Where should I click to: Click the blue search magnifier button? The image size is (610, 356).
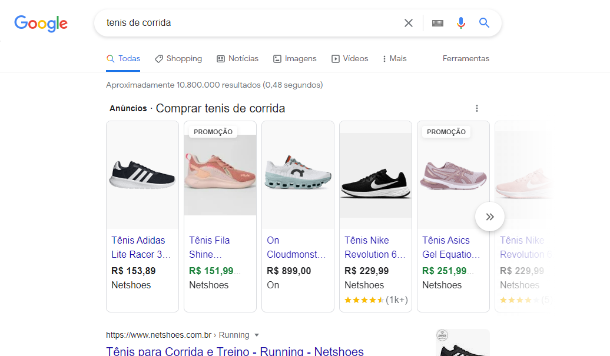484,23
